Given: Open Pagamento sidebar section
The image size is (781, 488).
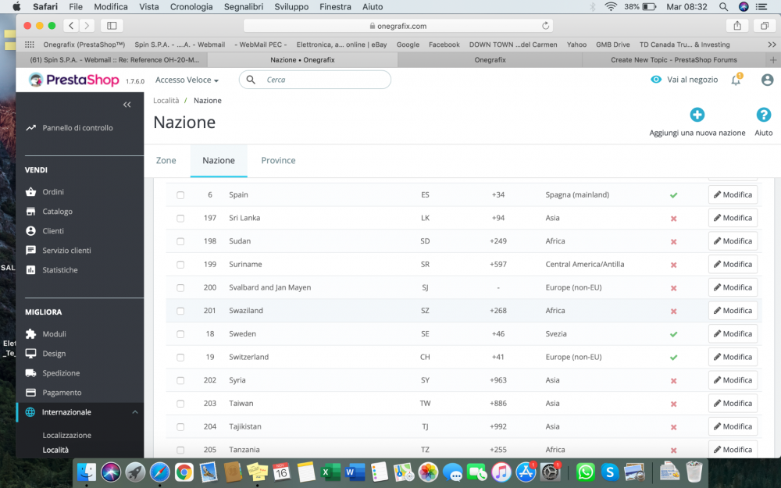Looking at the screenshot, I should point(62,393).
